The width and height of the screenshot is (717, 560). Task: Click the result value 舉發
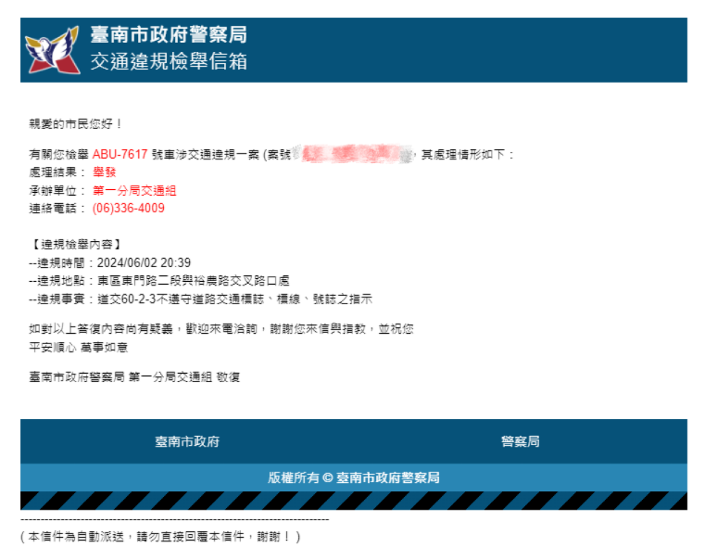[105, 172]
